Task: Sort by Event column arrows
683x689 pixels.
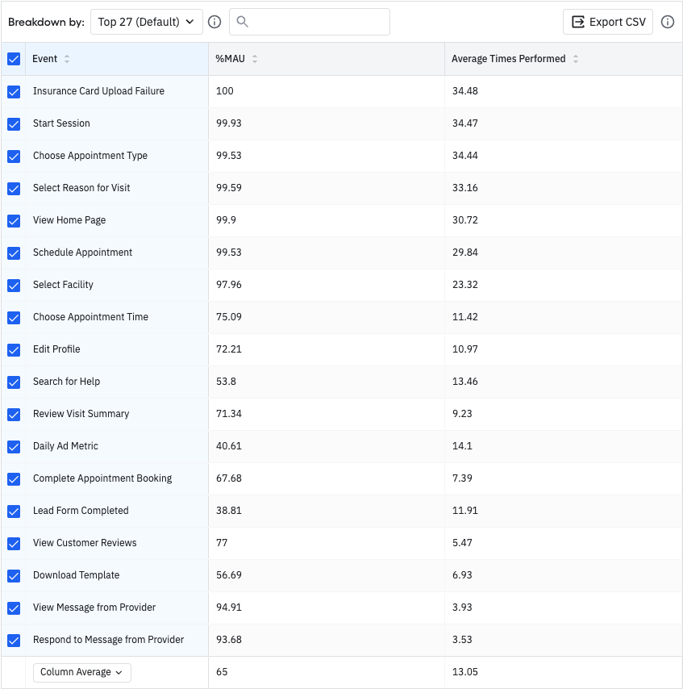Action: click(67, 59)
